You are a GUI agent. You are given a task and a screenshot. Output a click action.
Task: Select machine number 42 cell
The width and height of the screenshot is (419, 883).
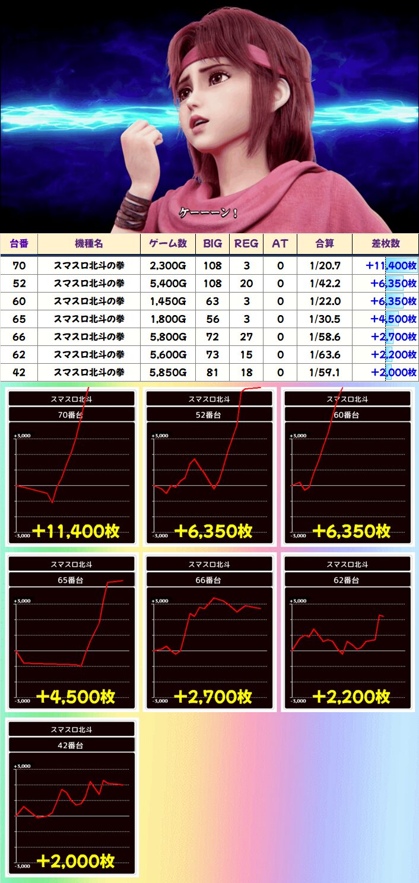(x=19, y=373)
